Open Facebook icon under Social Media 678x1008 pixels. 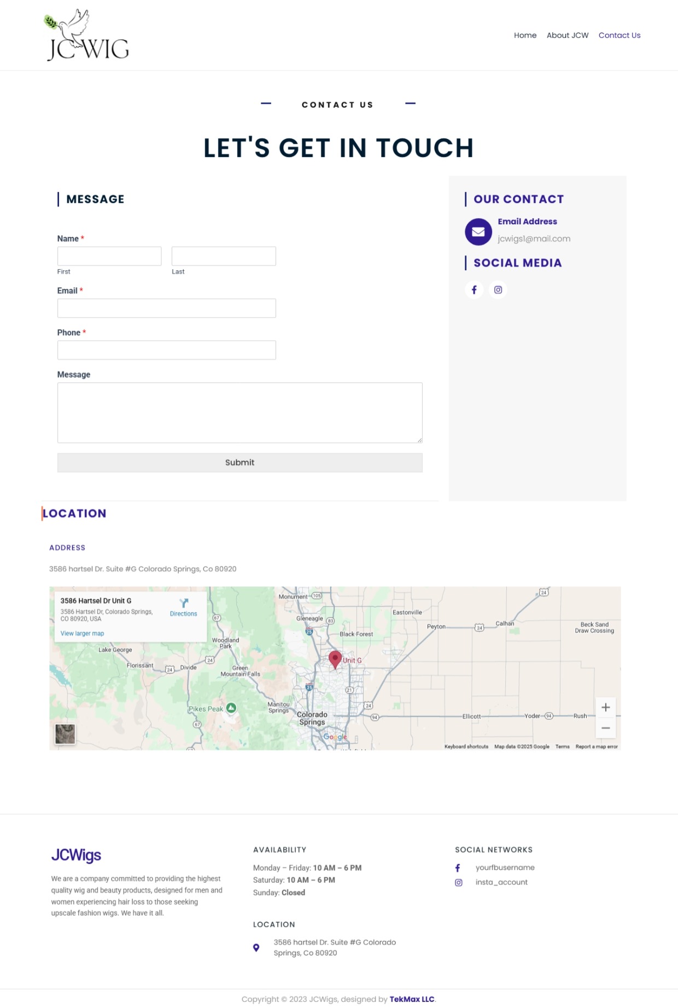pyautogui.click(x=474, y=290)
